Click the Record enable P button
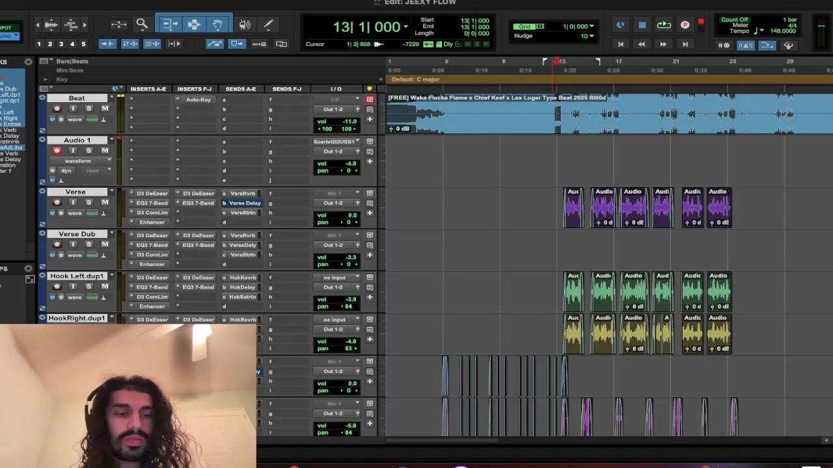 click(x=685, y=25)
